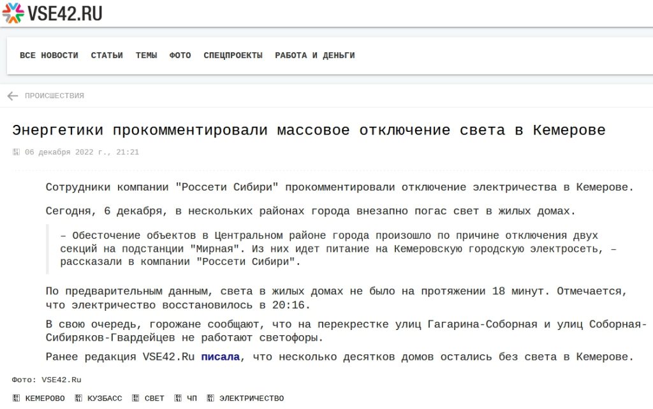Screen dimensions: 653x409
Task: Click the VSE42.RU snowflake logo icon
Action: point(13,13)
